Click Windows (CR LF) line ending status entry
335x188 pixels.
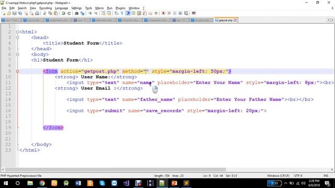pos(278,176)
